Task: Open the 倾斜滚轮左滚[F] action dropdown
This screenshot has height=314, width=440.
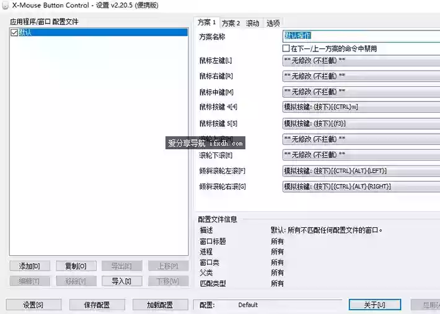Action: tap(361, 171)
